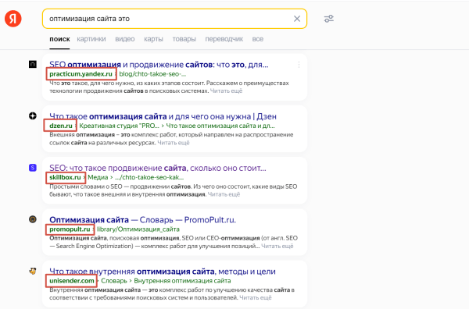Viewport: 469px width, 309px height.
Task: Click Читать ещё in the practicum.yandex.ru snippet
Action: pos(226,91)
